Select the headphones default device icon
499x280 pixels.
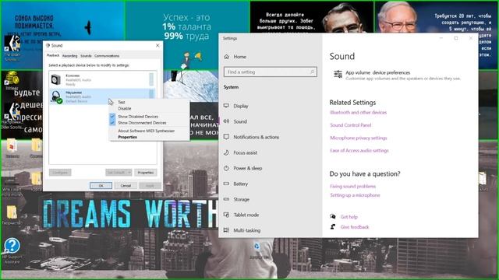[x=56, y=96]
